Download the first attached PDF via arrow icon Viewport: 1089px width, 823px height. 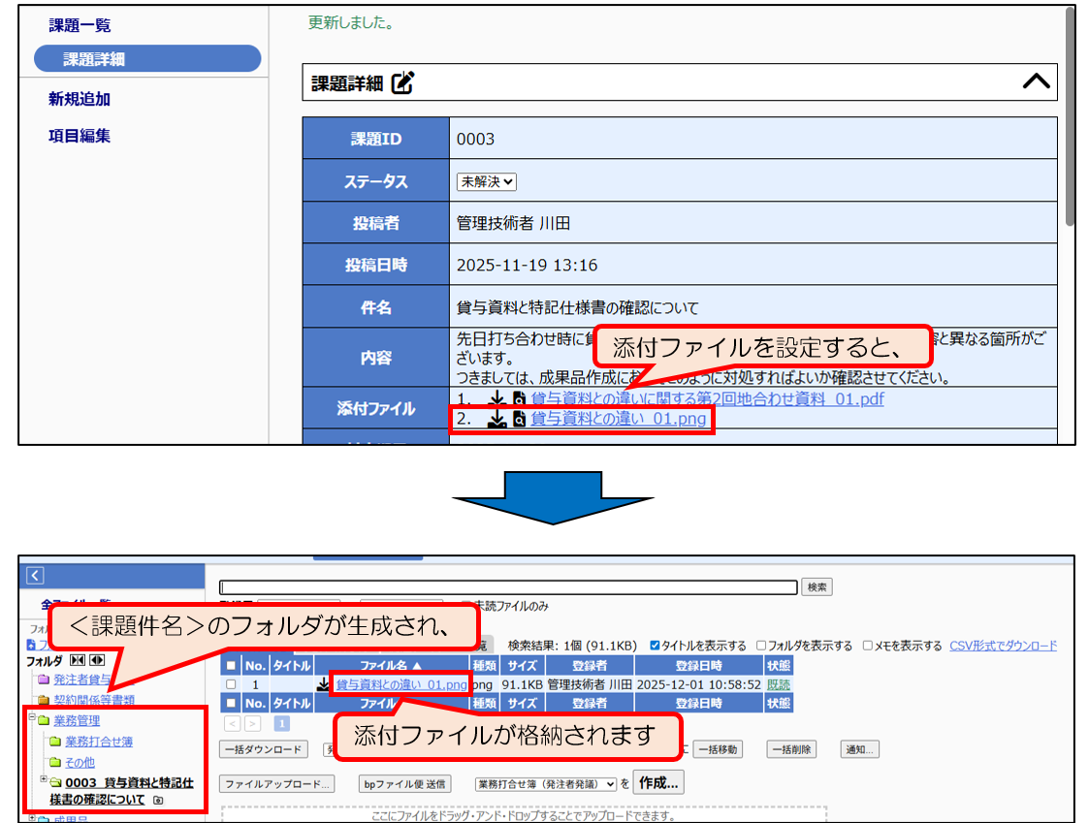[x=496, y=398]
